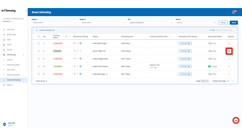Click the Search input field
Image resolution: width=242 pixels, height=136 pixels.
(195, 23)
